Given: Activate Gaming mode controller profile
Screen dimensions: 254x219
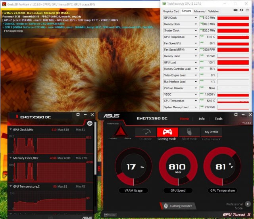Looking at the screenshot, I should 167,132.
